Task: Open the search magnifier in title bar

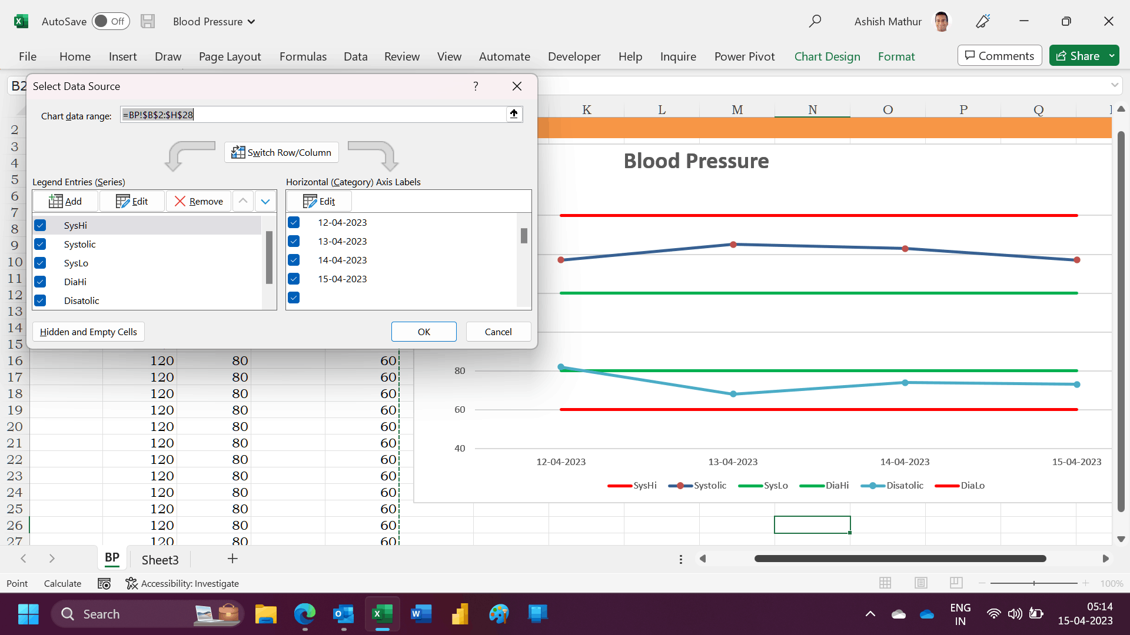Action: [x=815, y=22]
